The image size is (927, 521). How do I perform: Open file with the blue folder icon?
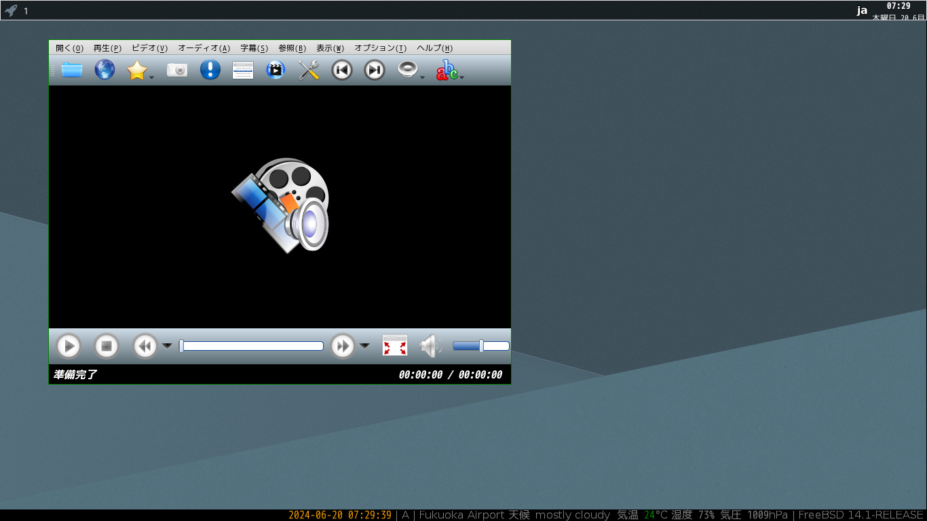point(72,70)
